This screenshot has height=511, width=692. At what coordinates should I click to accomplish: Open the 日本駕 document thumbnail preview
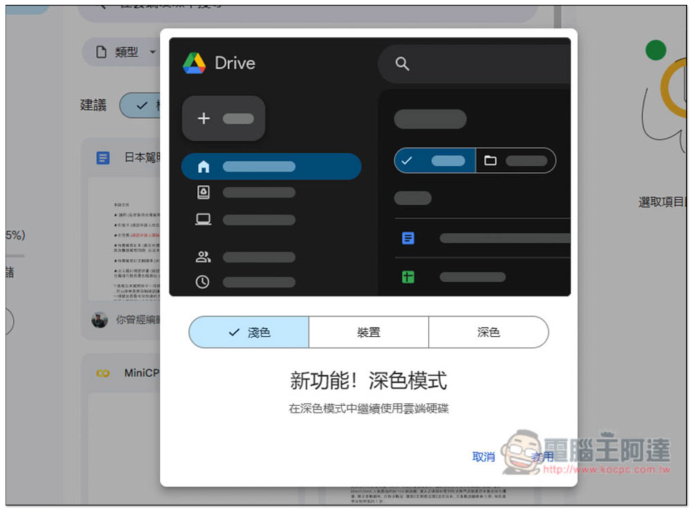(125, 240)
